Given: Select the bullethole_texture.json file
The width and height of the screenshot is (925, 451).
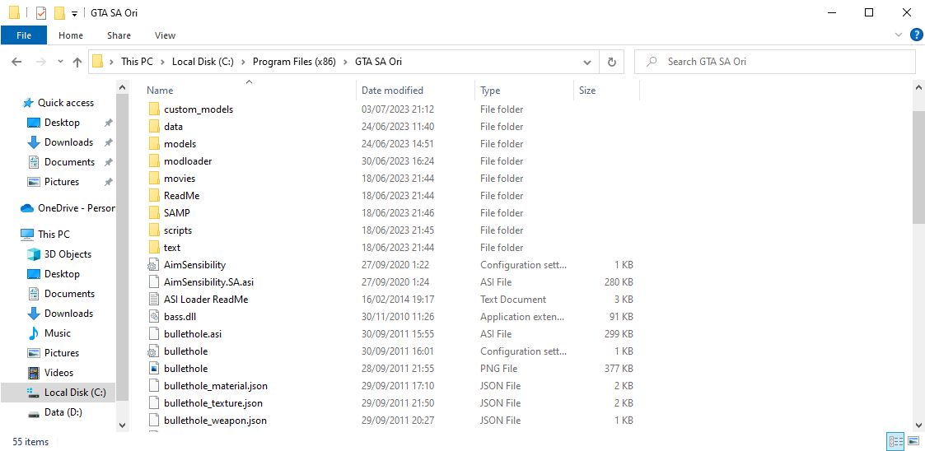Looking at the screenshot, I should pos(390,403).
